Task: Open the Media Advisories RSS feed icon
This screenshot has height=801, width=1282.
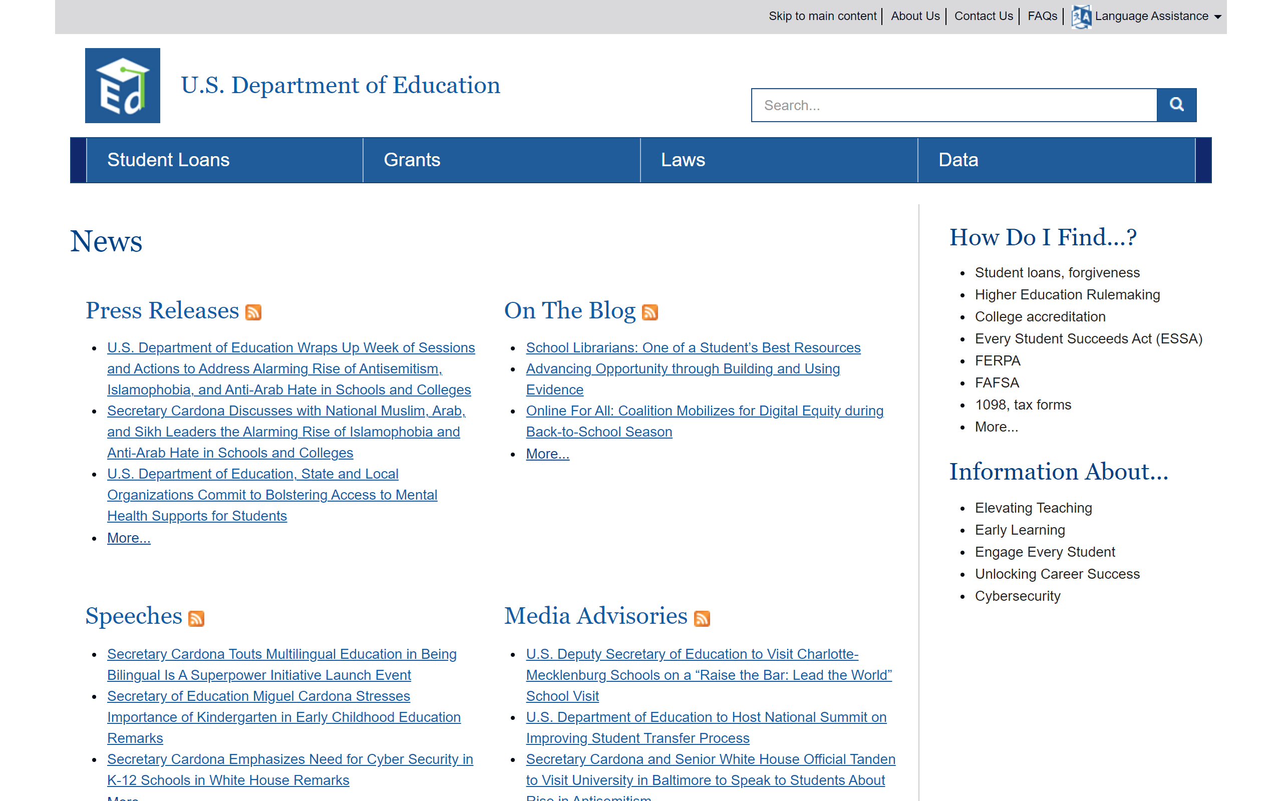Action: (x=702, y=618)
